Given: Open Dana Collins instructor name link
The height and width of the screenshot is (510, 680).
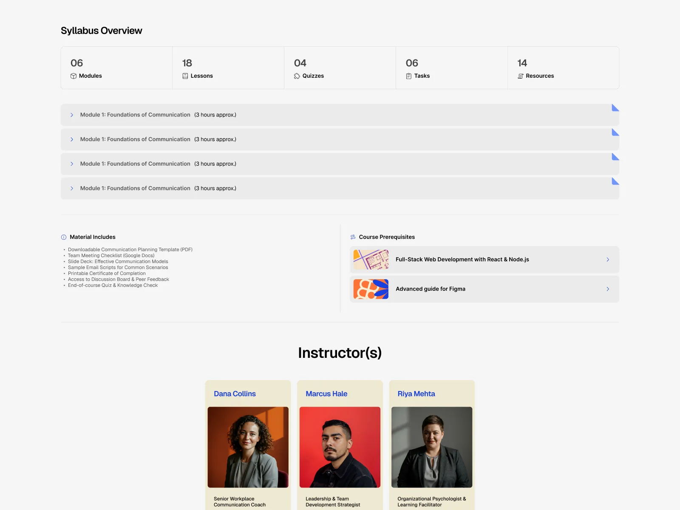Looking at the screenshot, I should (235, 394).
